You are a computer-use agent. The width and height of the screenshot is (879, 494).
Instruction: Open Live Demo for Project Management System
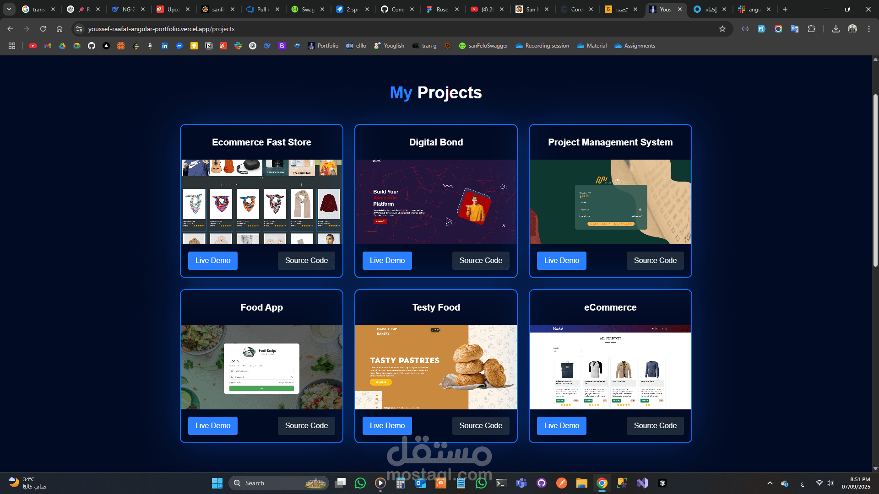click(562, 260)
